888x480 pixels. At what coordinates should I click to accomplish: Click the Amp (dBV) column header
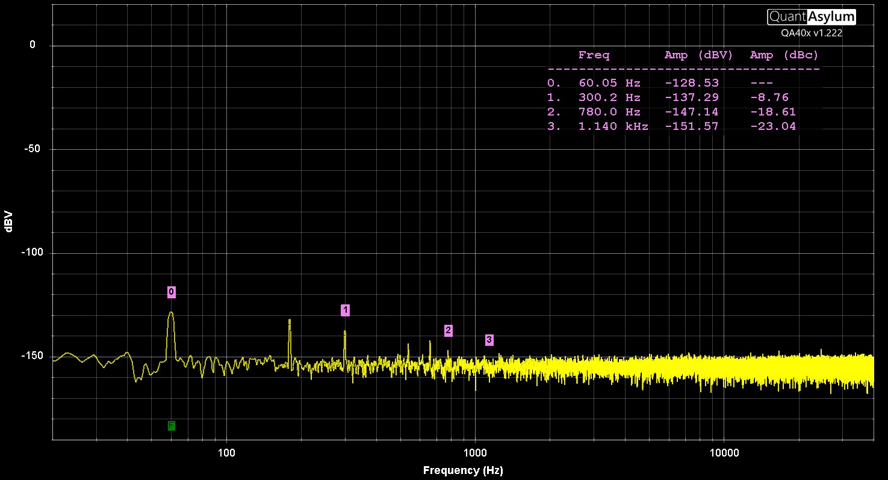click(x=698, y=55)
